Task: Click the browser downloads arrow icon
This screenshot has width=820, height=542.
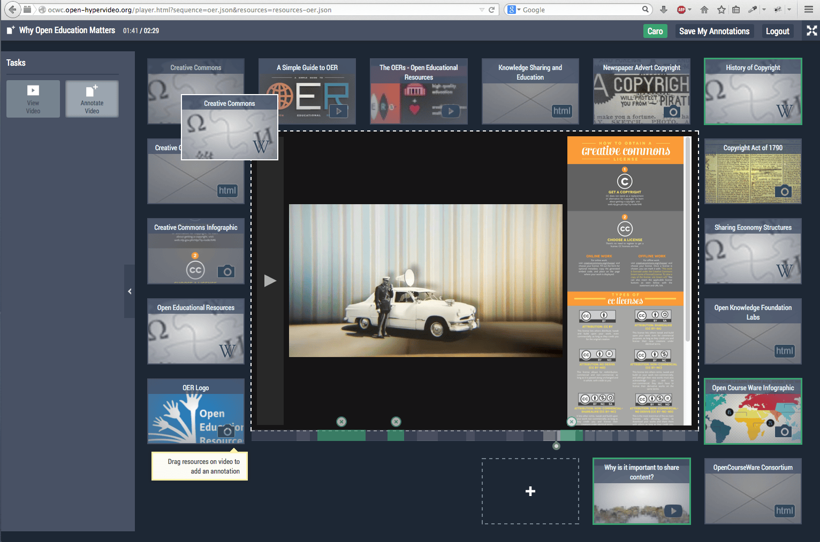Action: [x=664, y=10]
